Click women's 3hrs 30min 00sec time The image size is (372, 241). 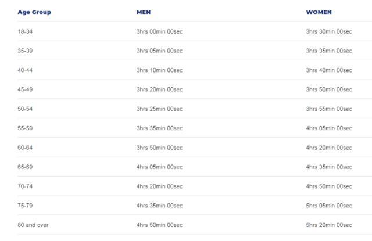click(x=329, y=31)
